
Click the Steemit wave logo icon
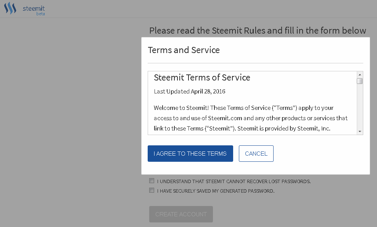pyautogui.click(x=10, y=8)
